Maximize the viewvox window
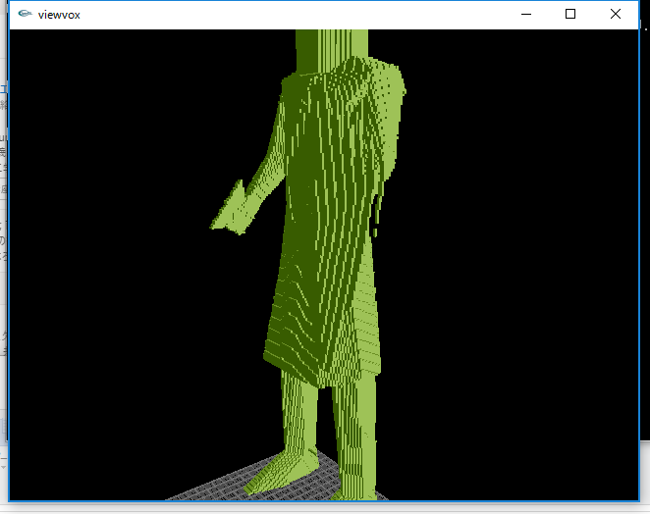The width and height of the screenshot is (650, 514). (569, 14)
